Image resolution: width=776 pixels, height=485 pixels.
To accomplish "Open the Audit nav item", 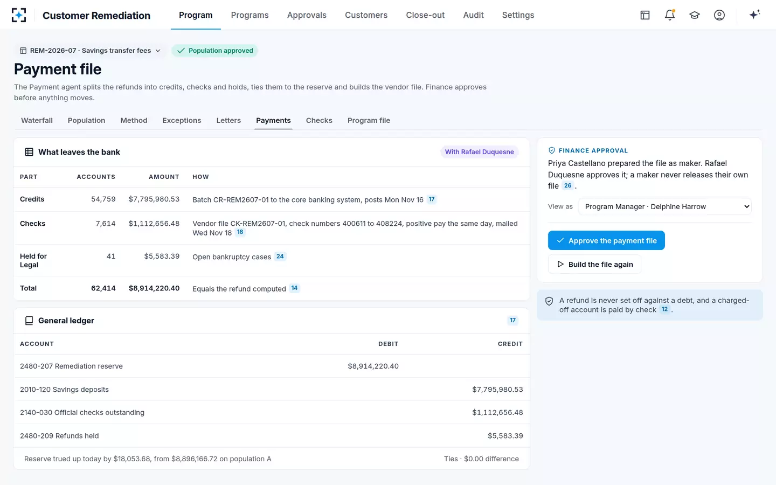I will (x=473, y=15).
